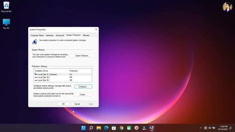Click the System Restore... button

[x=82, y=56]
